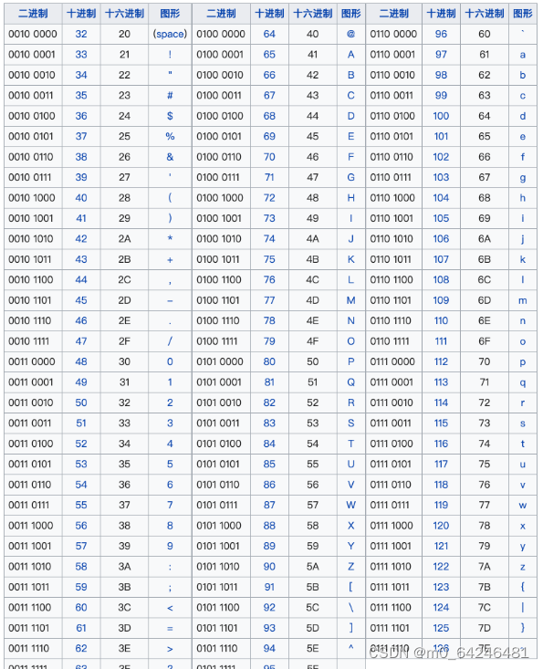
Task: Click the % symbol link
Action: 170,136
